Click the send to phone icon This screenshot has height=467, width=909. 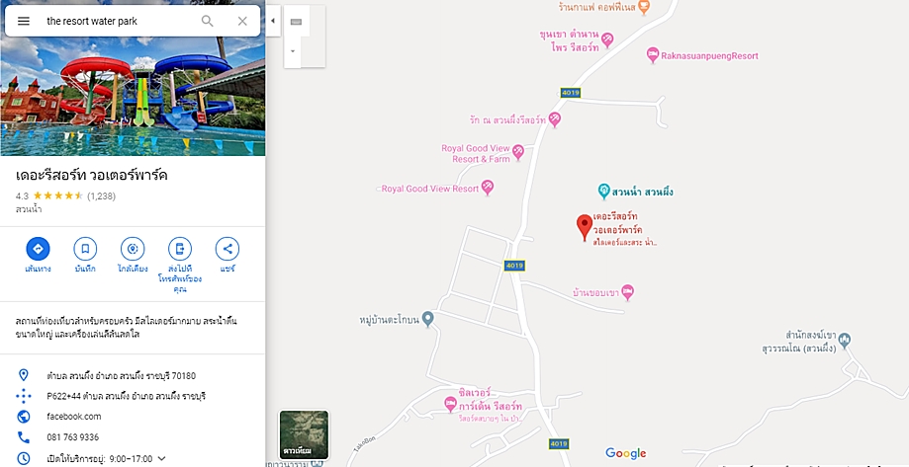click(180, 249)
